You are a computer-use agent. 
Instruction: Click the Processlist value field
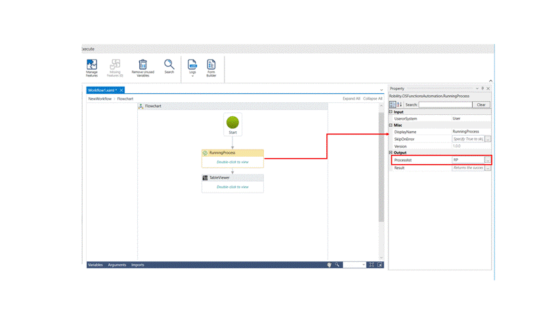467,160
